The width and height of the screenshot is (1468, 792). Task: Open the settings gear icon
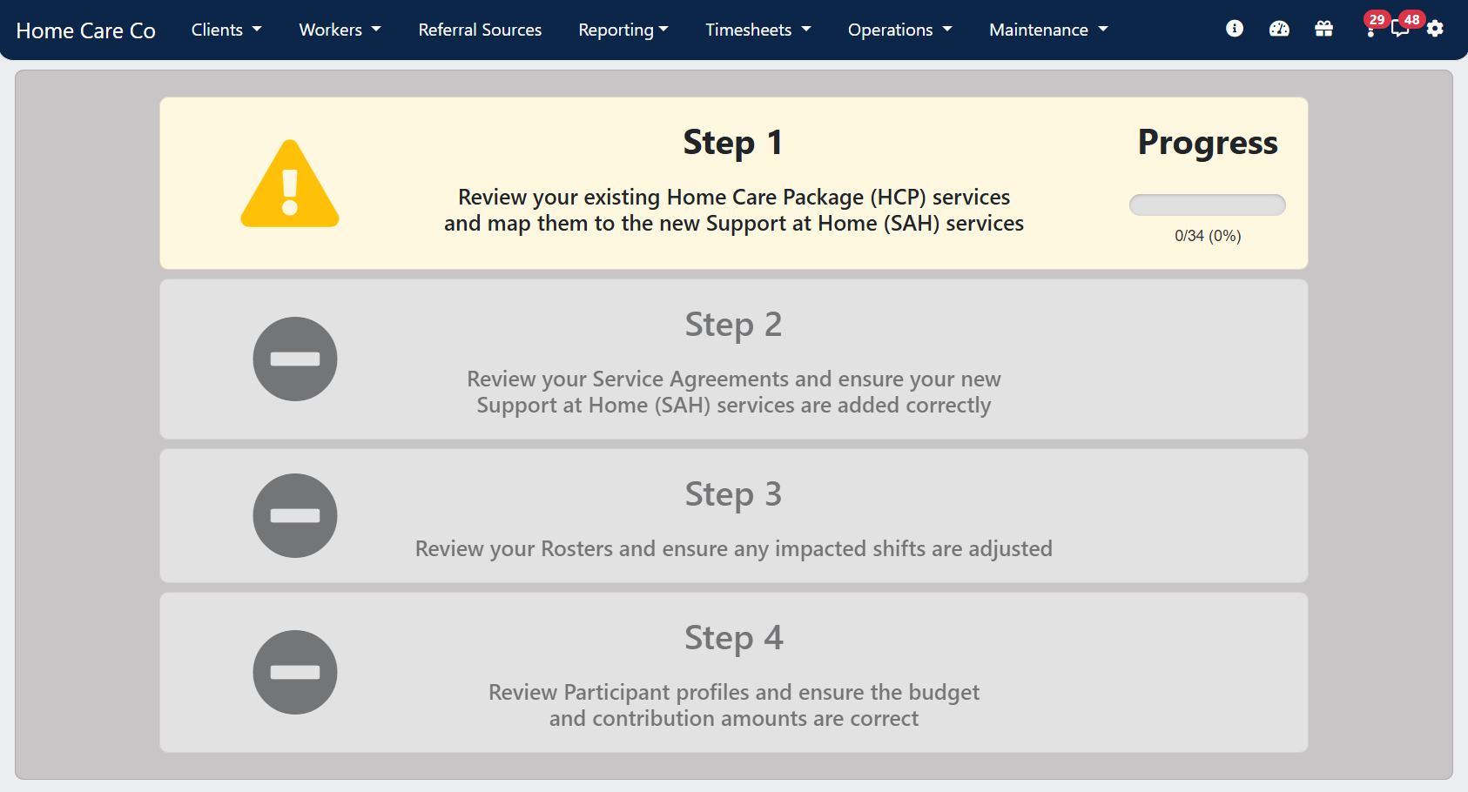click(1435, 29)
